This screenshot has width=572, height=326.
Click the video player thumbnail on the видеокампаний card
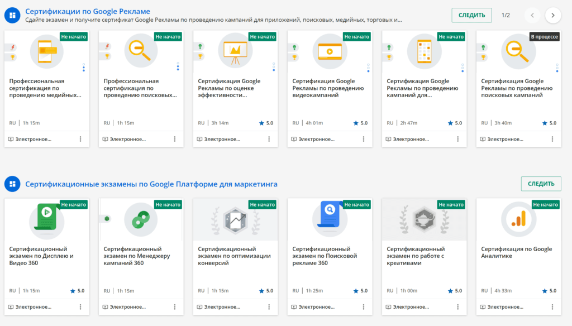(x=330, y=51)
